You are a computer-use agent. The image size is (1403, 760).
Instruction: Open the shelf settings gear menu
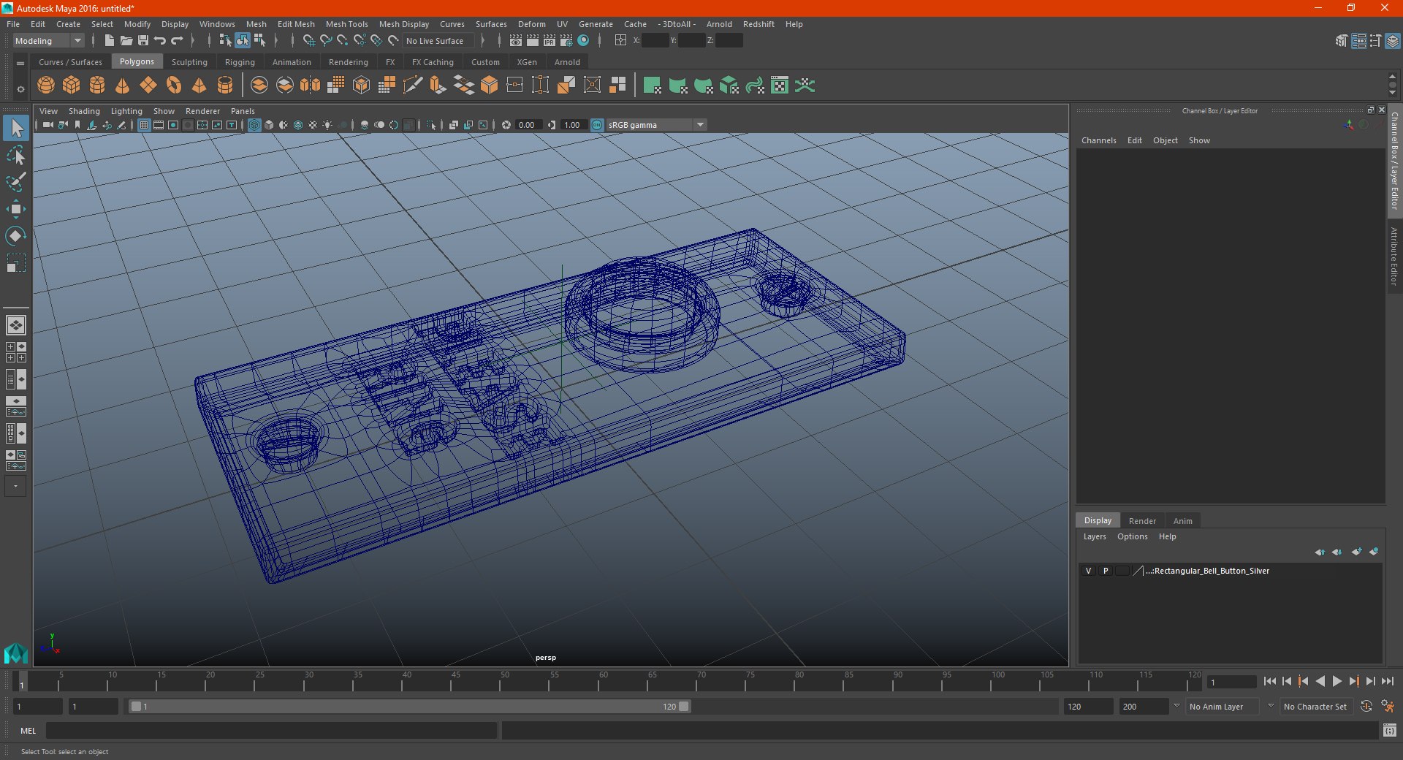[x=20, y=89]
